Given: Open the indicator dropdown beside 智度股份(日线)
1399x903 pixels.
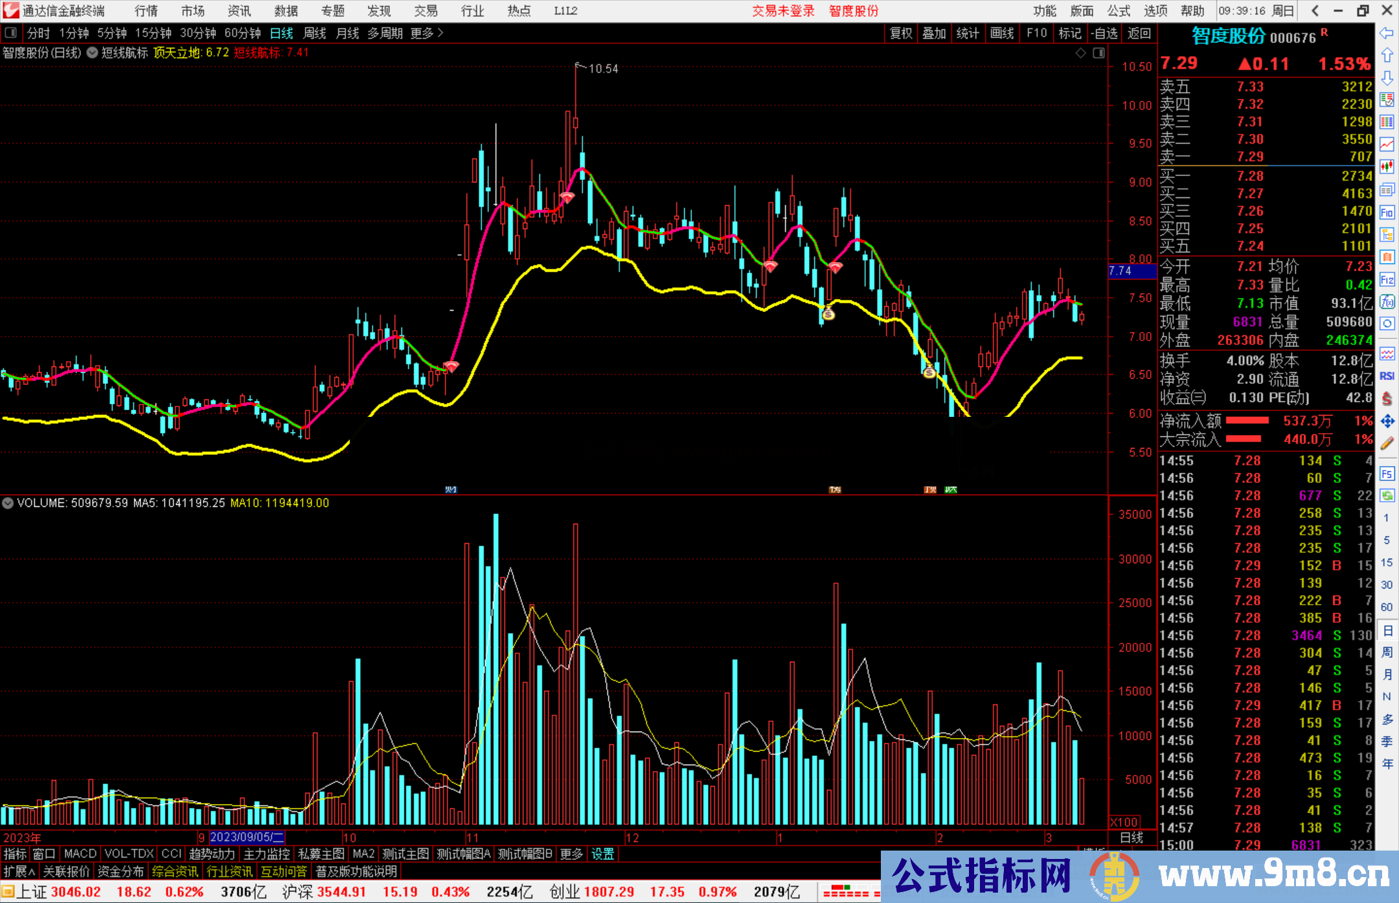Looking at the screenshot, I should pyautogui.click(x=93, y=53).
